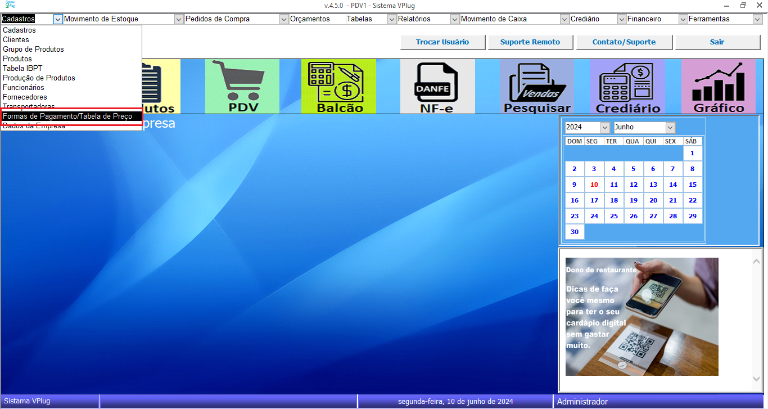Open the Relatórios menu dropdown
This screenshot has width=768, height=409.
click(x=454, y=19)
